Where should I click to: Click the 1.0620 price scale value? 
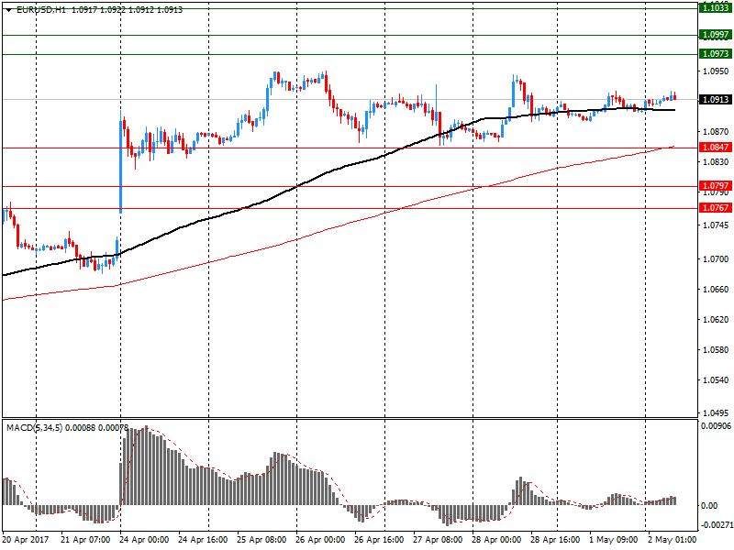coord(716,320)
